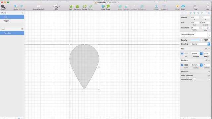Click the Mask toolbar icon
Viewport: 212px width, 119px height.
[103, 6]
